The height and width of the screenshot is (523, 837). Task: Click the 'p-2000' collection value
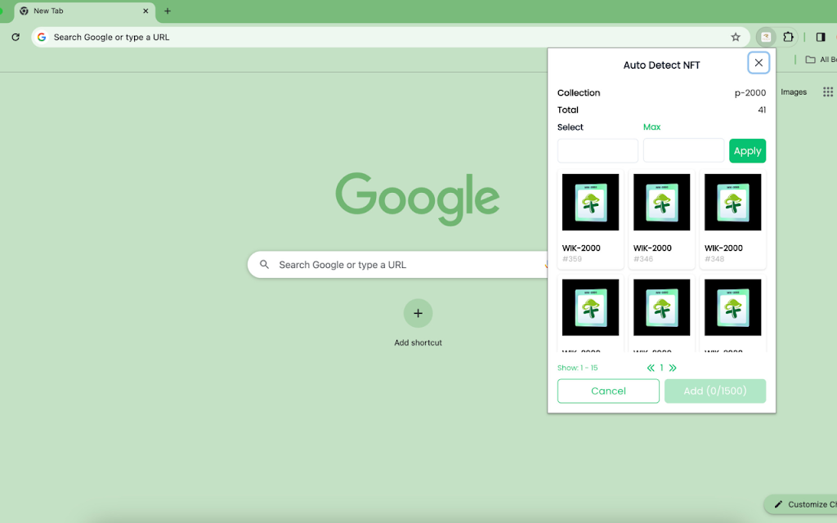[750, 93]
